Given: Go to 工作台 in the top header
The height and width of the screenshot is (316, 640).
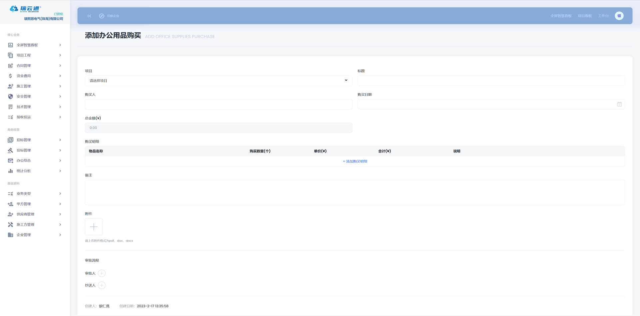Looking at the screenshot, I should 603,16.
